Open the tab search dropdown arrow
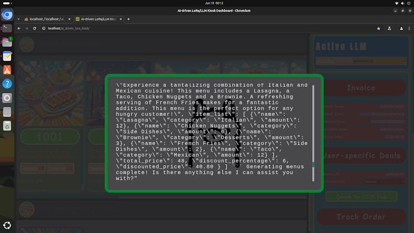The height and width of the screenshot is (233, 414). (x=18, y=19)
